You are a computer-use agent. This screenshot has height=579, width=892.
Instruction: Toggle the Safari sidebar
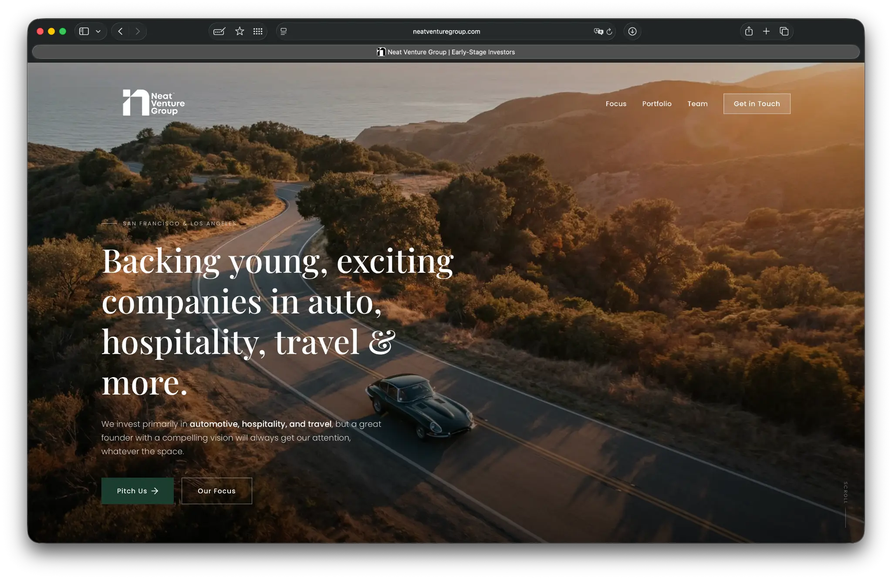pyautogui.click(x=84, y=31)
